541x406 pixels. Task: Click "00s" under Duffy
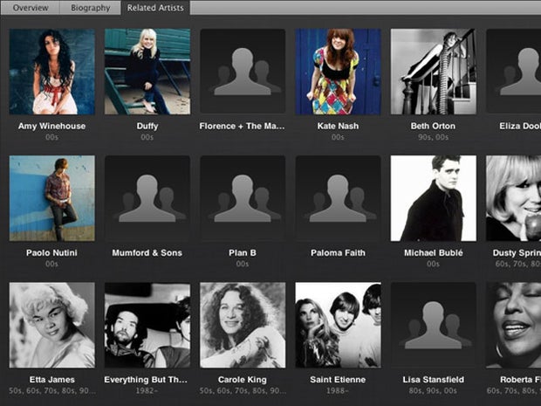point(147,137)
